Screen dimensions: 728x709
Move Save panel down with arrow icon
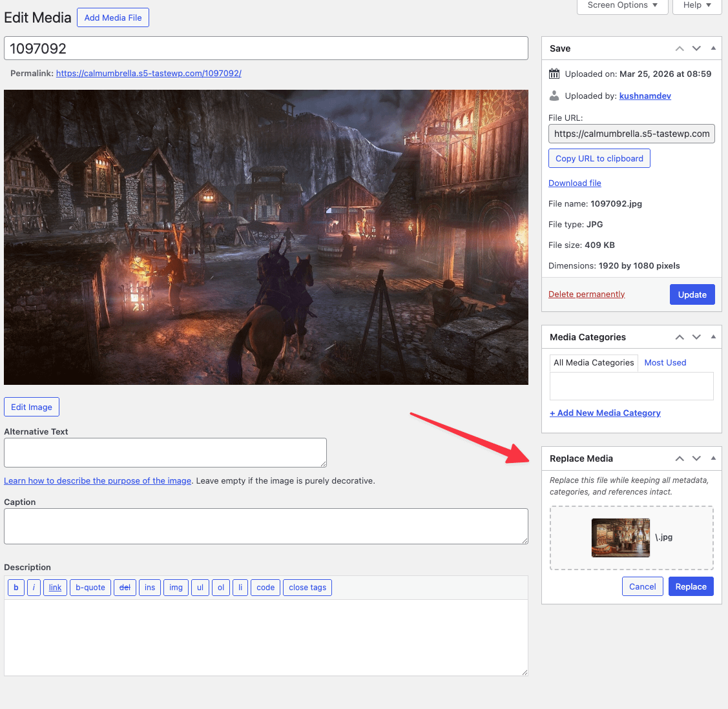coord(696,48)
